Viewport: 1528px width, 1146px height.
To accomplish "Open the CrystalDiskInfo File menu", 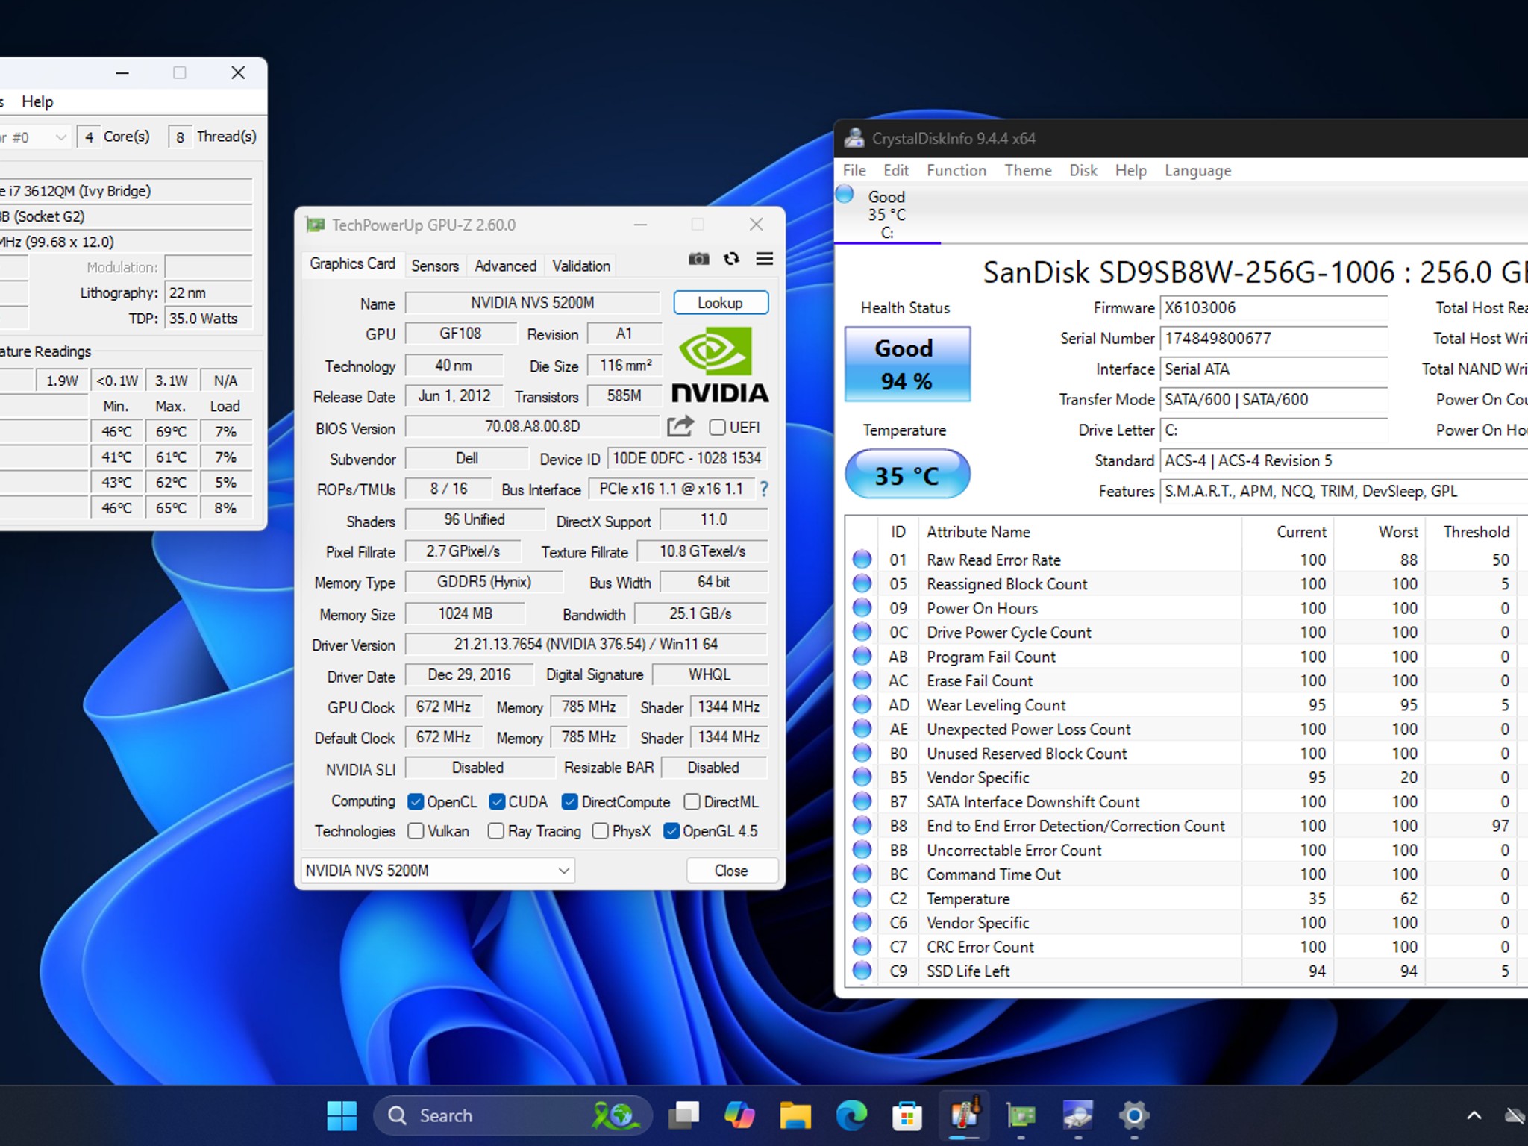I will [x=854, y=170].
